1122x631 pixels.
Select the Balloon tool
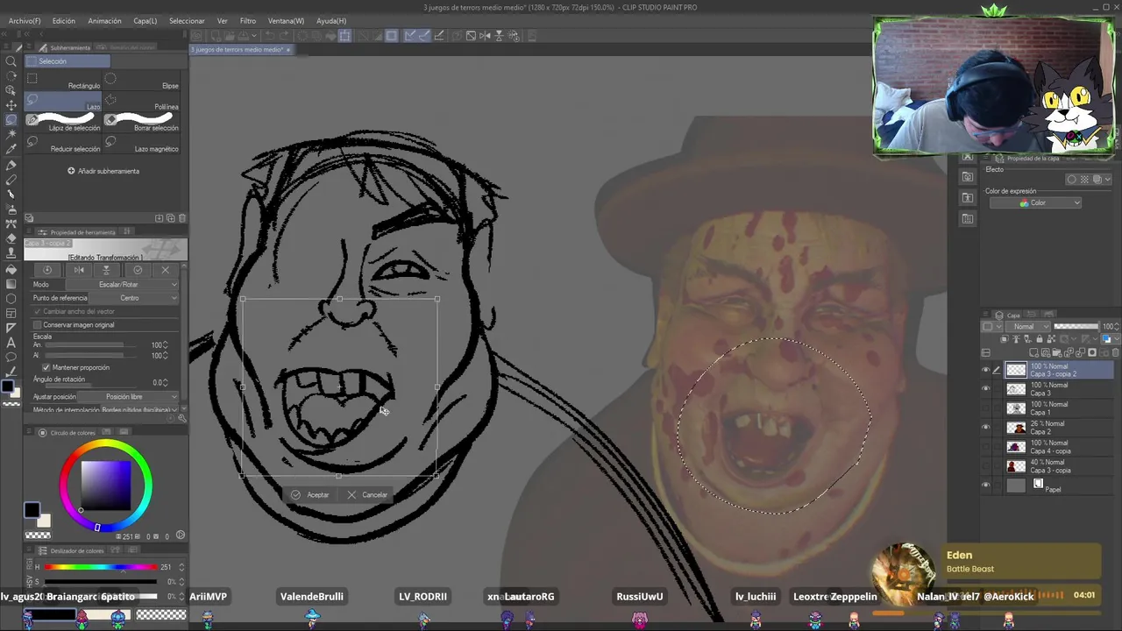tap(11, 357)
